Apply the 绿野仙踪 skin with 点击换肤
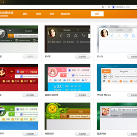Screen dimensions: 137x137 (x=83, y=134)
